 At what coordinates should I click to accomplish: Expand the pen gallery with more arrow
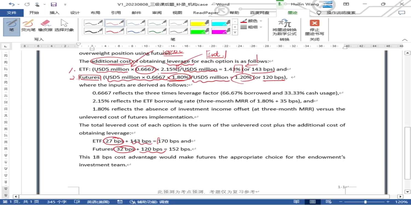(235, 33)
